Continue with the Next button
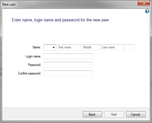This screenshot has height=123, width=152. click(114, 114)
